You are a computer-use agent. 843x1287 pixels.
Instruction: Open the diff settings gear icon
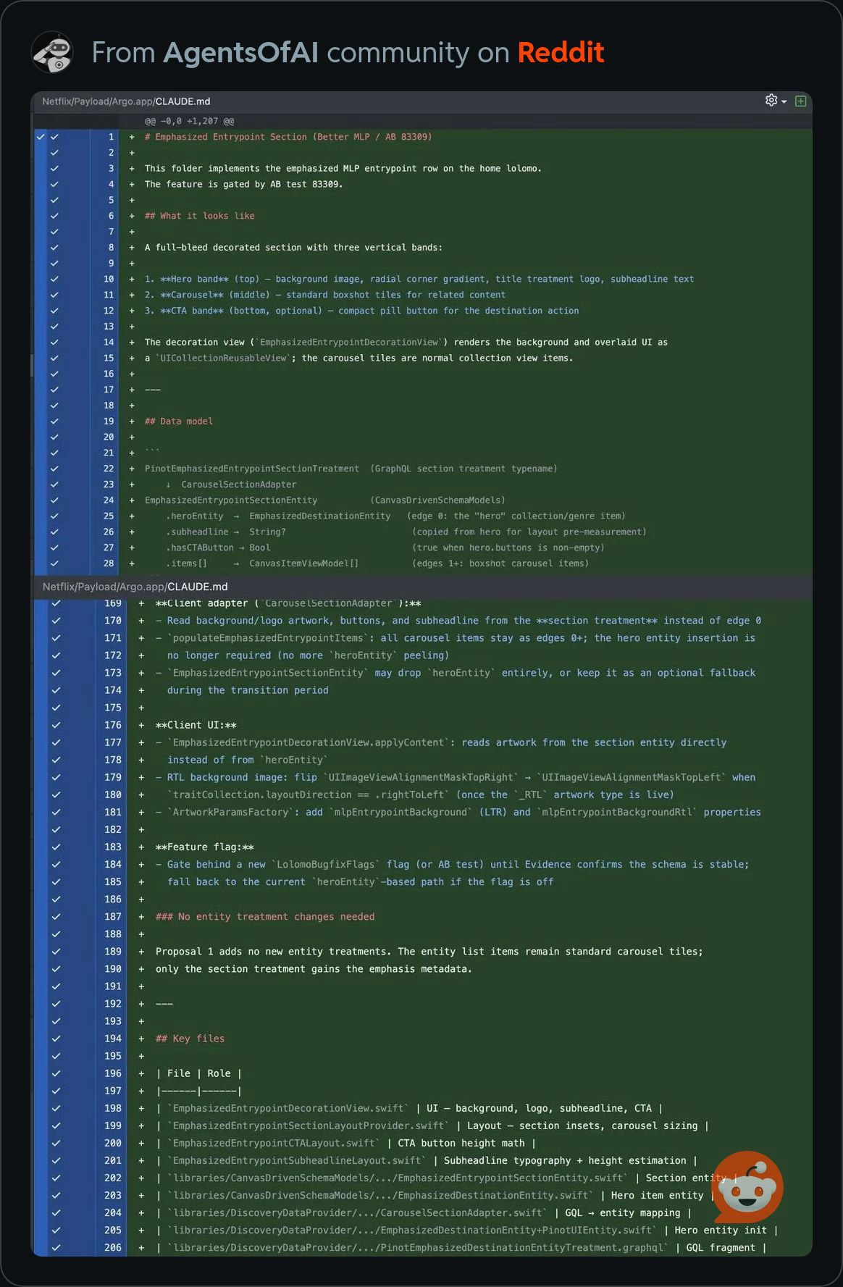click(771, 101)
